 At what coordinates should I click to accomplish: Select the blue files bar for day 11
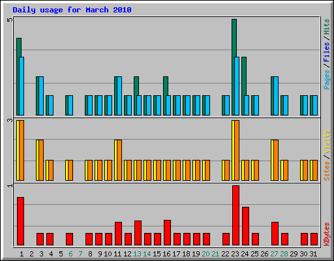(119, 96)
